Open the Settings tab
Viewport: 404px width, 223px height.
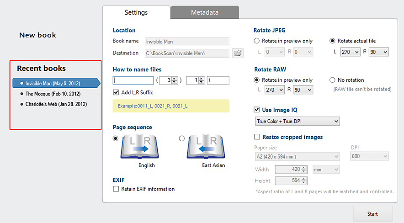(136, 12)
